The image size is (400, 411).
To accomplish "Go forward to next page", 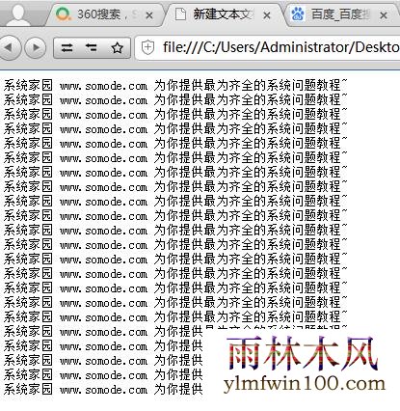I will [x=36, y=48].
